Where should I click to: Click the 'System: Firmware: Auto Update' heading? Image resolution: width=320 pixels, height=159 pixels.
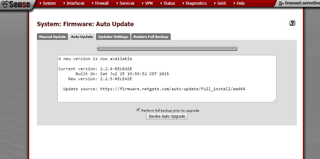pyautogui.click(x=85, y=24)
